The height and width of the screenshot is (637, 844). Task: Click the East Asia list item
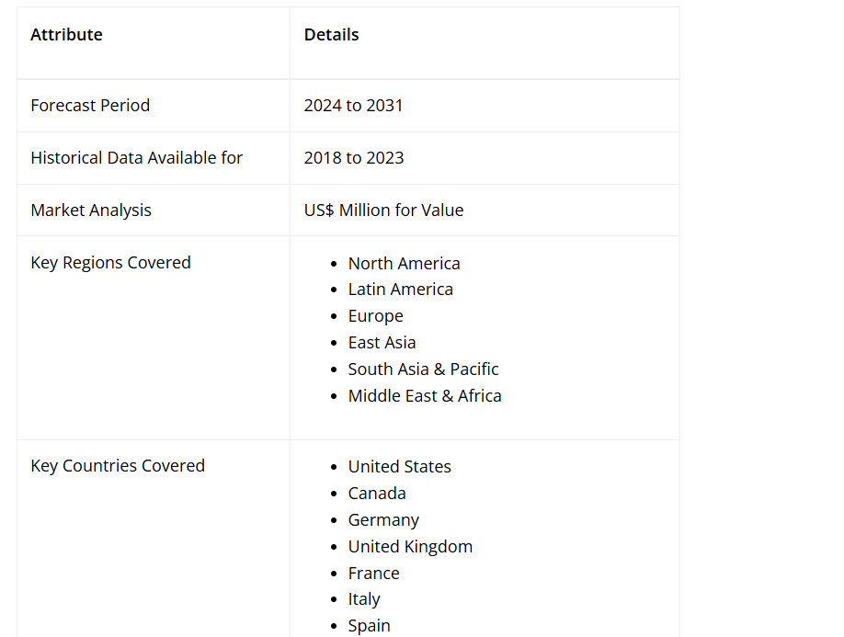click(382, 343)
